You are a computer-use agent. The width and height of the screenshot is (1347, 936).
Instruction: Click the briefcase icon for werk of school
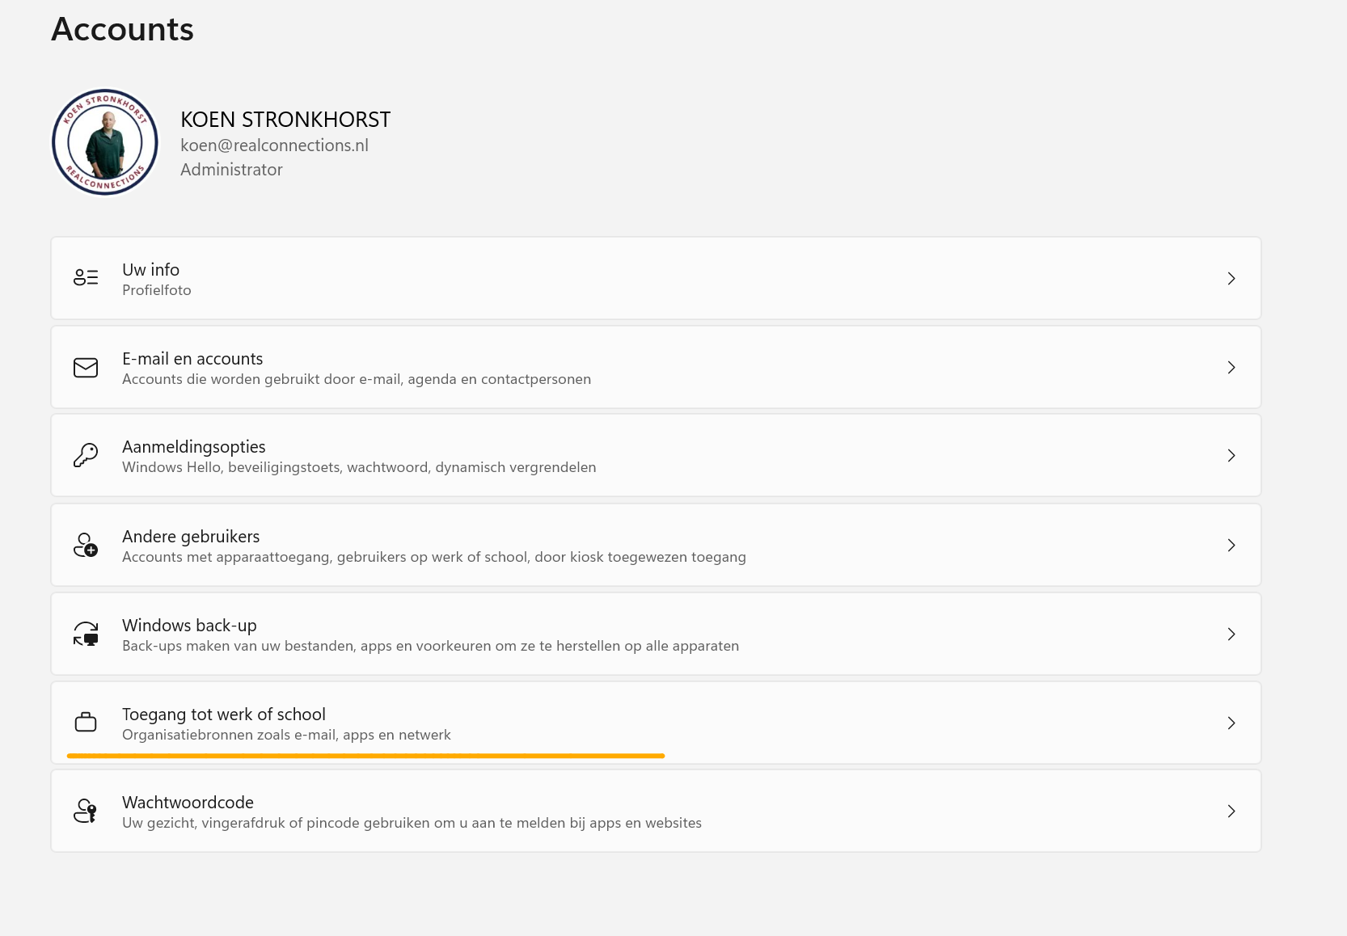pyautogui.click(x=86, y=723)
